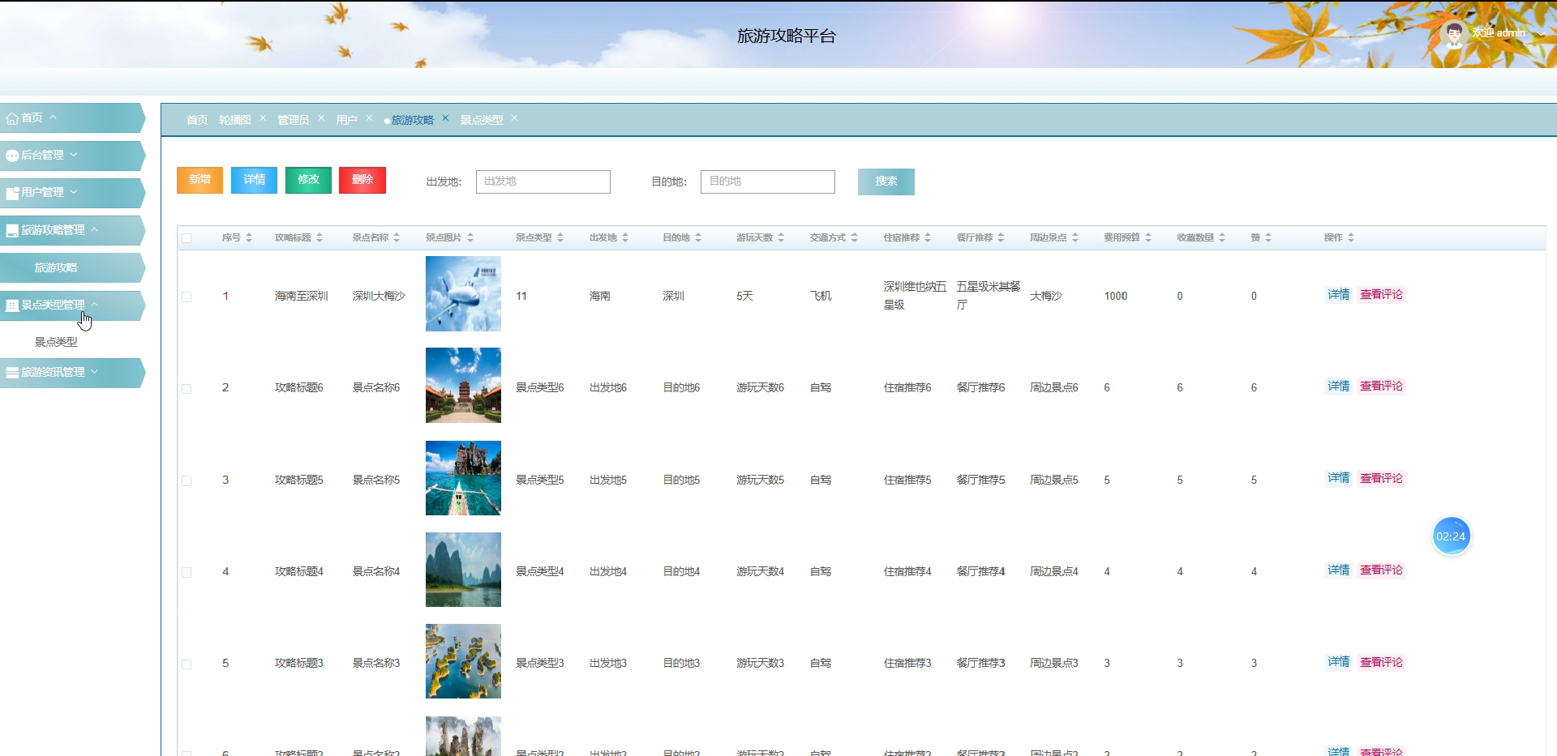Click the green 修改 button

[x=308, y=180]
